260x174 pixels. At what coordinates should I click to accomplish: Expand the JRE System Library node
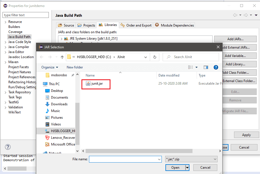[61, 39]
